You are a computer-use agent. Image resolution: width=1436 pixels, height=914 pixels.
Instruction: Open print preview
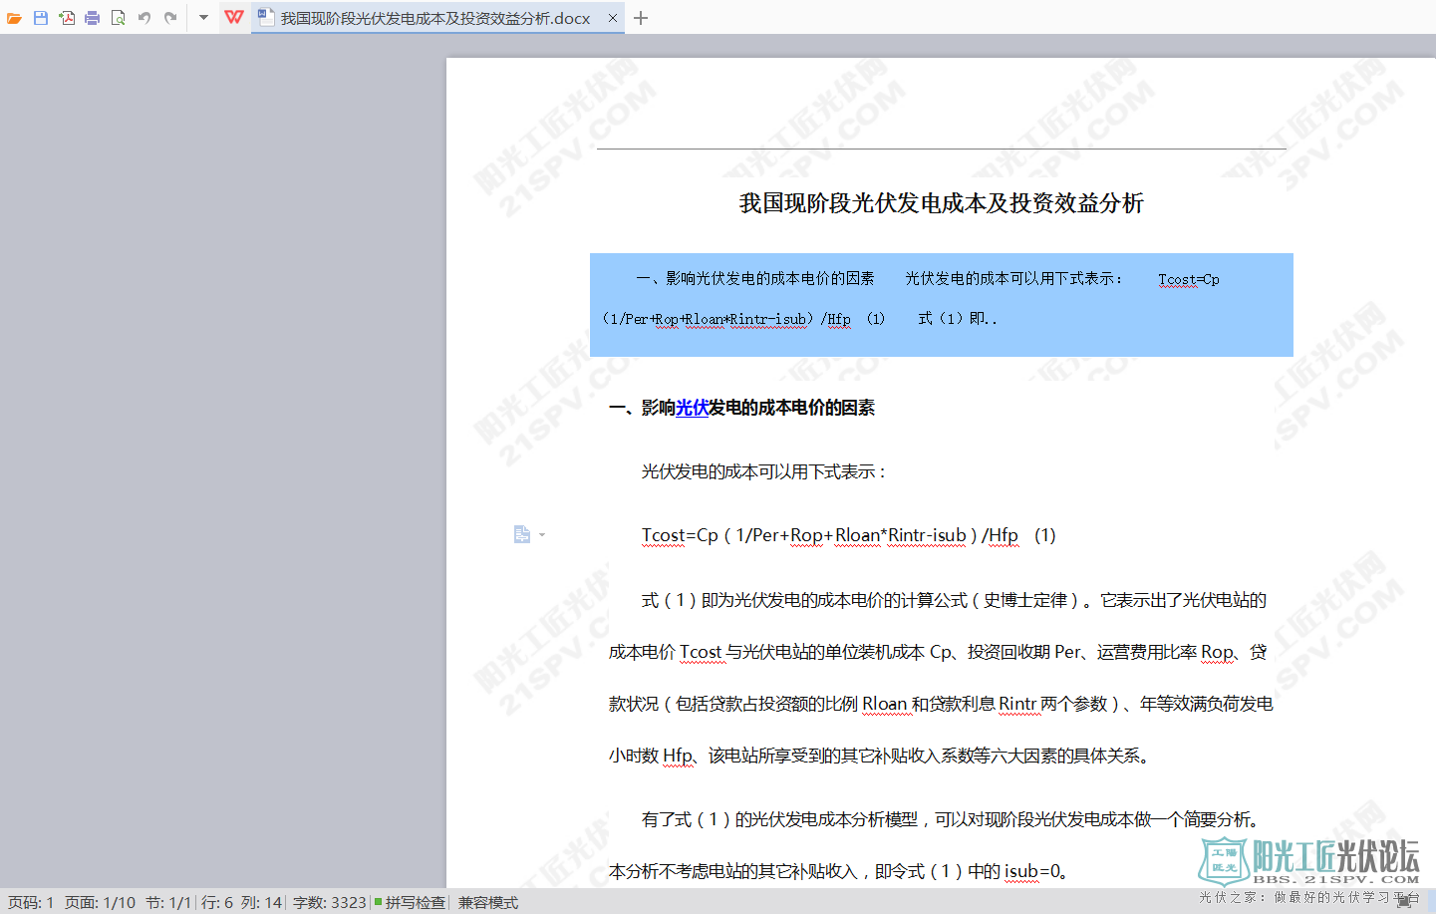[119, 18]
